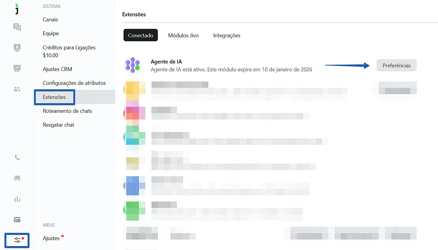Open the chats inbox icon
The image size is (438, 250).
17,27
